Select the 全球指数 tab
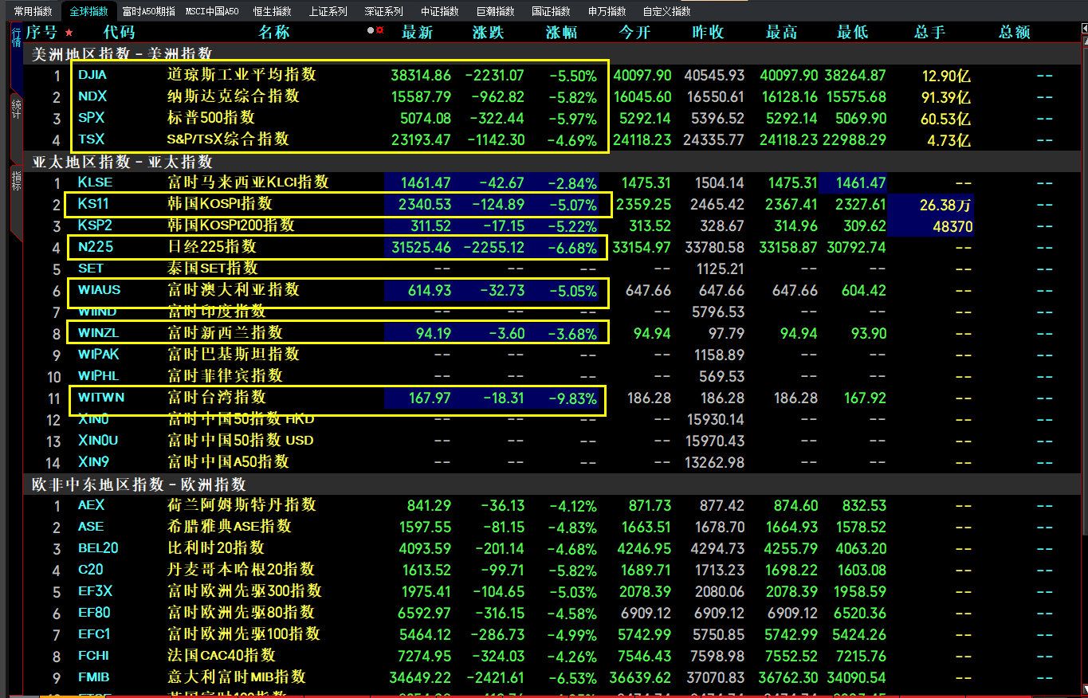This screenshot has height=698, width=1088. pyautogui.click(x=88, y=11)
